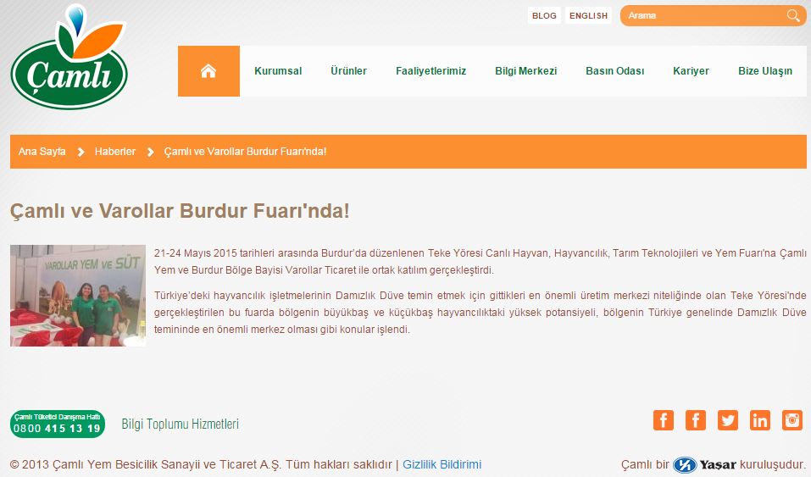Open the Instagram camera icon

pos(792,420)
